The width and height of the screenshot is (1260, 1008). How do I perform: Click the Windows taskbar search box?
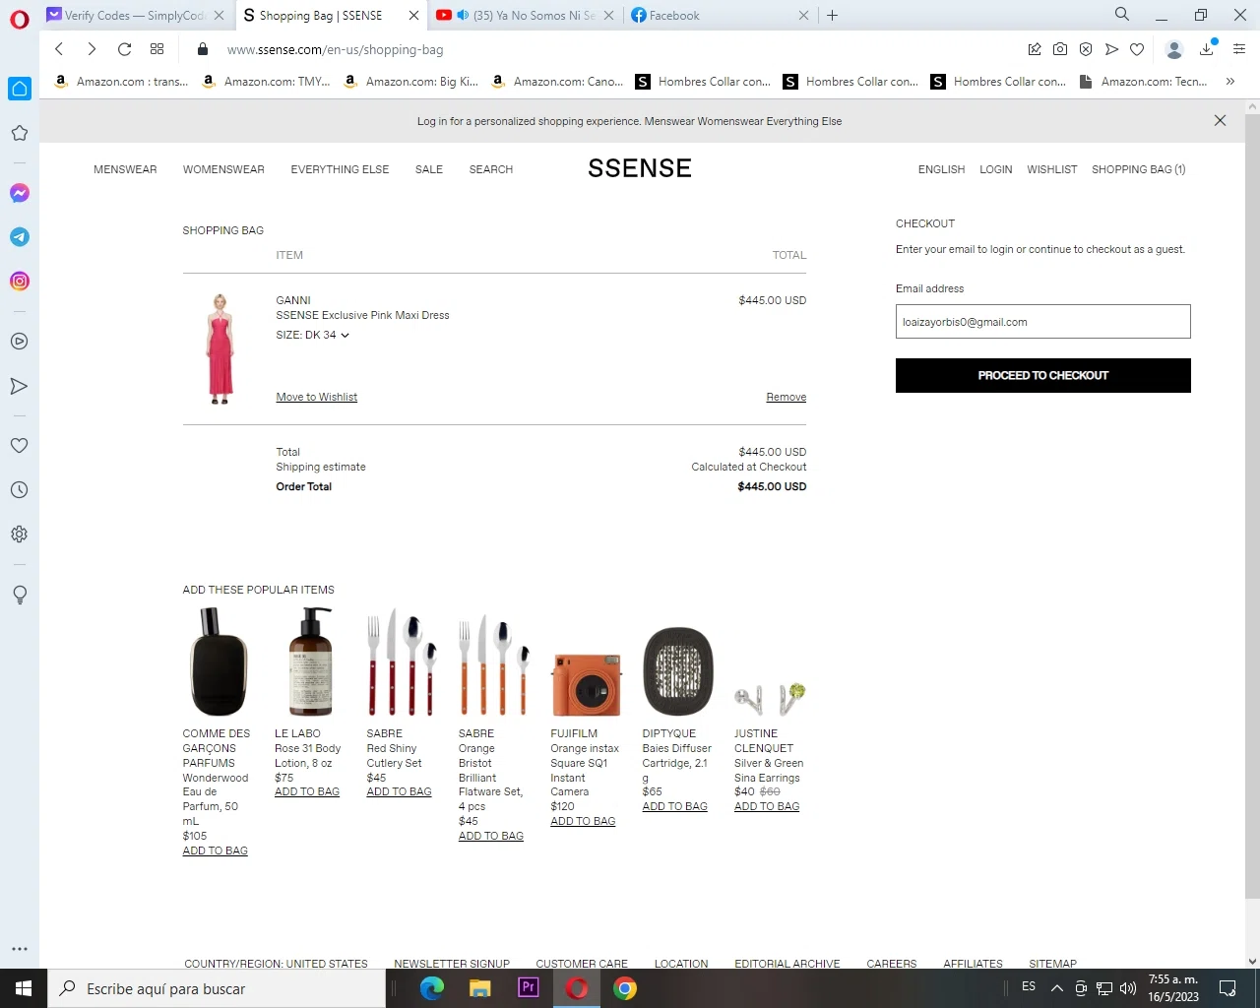(217, 988)
